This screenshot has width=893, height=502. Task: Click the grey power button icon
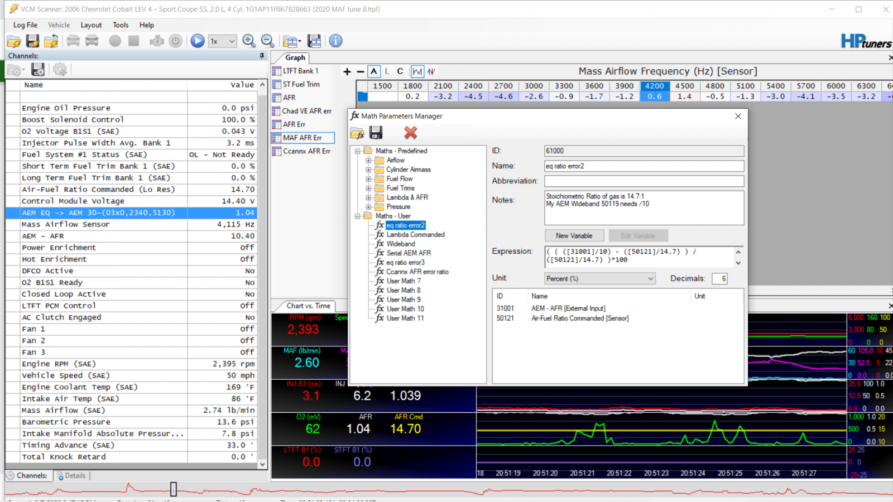[175, 41]
